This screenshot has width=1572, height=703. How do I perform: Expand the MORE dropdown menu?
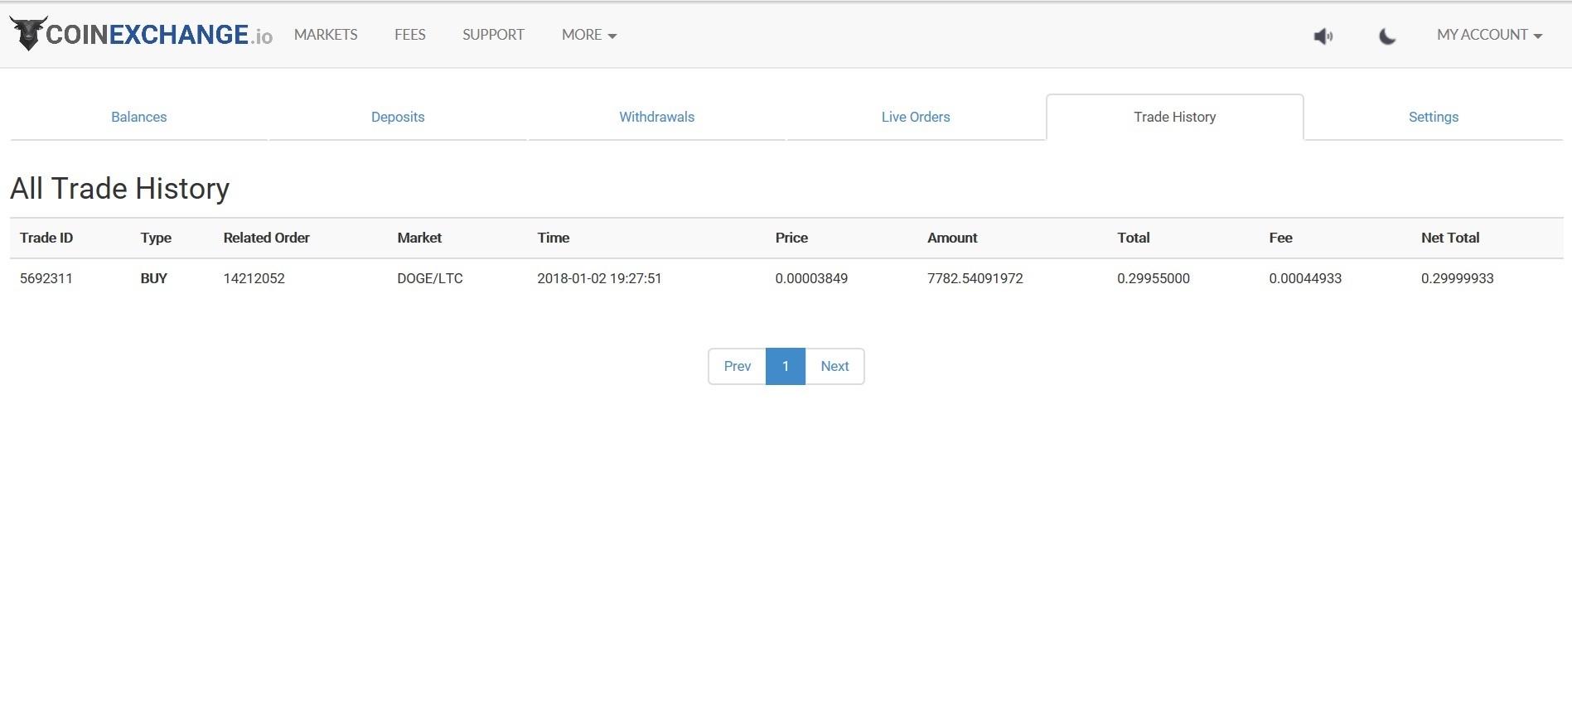pos(589,35)
